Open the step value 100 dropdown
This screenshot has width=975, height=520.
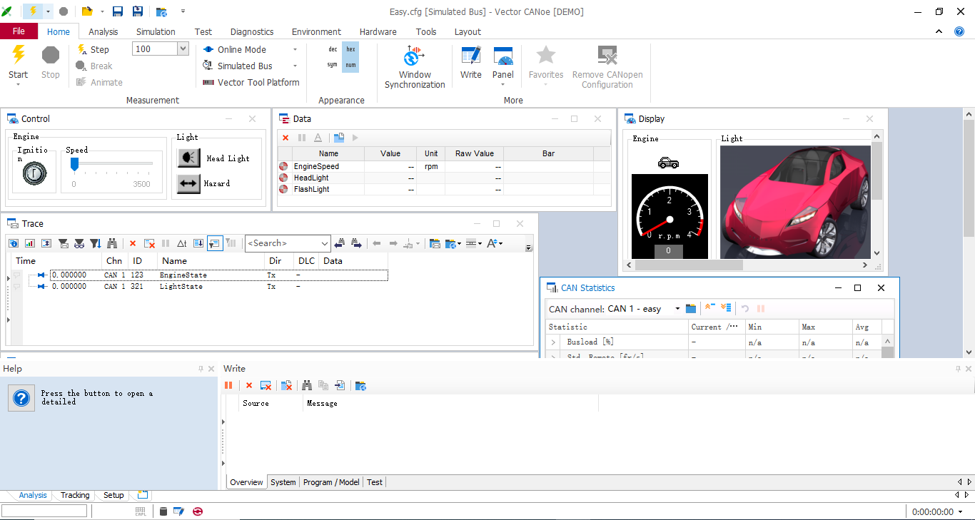183,49
